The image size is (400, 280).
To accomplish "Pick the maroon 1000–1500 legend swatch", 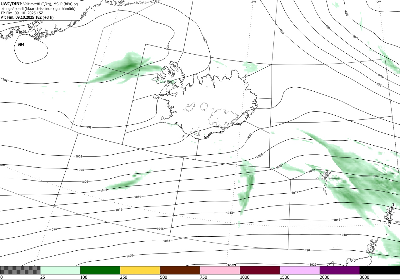I will pyautogui.click(x=260, y=270).
